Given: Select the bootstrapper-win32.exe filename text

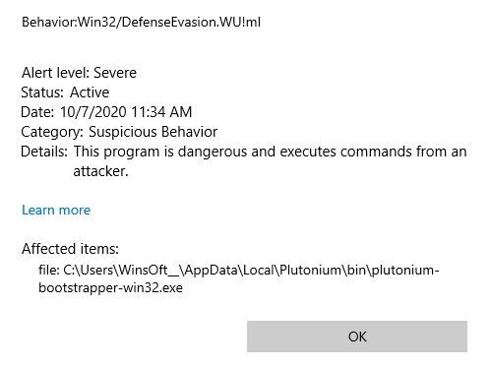Looking at the screenshot, I should [110, 287].
